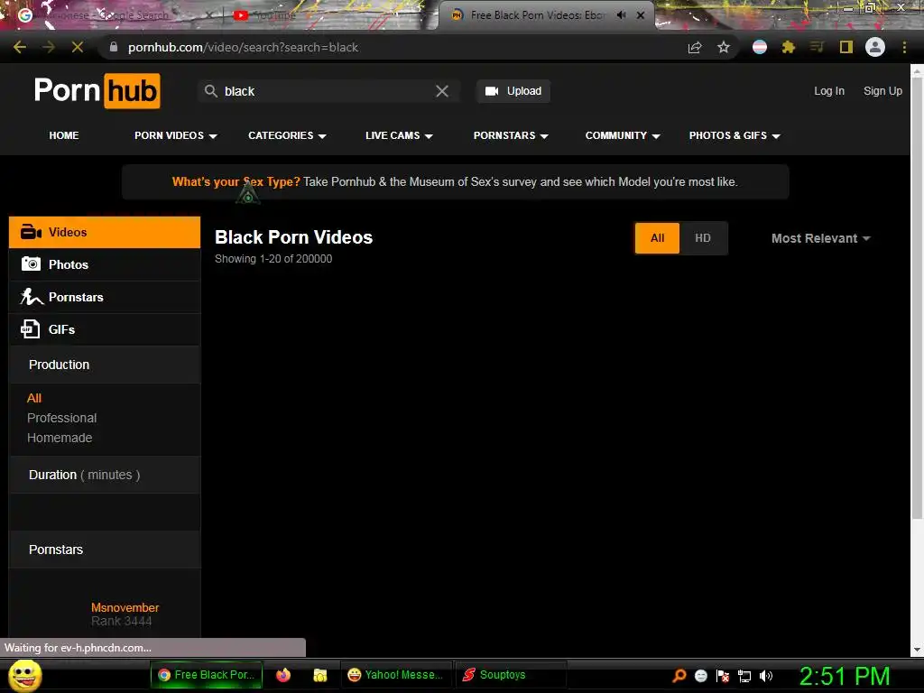Open the Museum of Sex survey banner
Screen dimensions: 924x693
(x=455, y=181)
